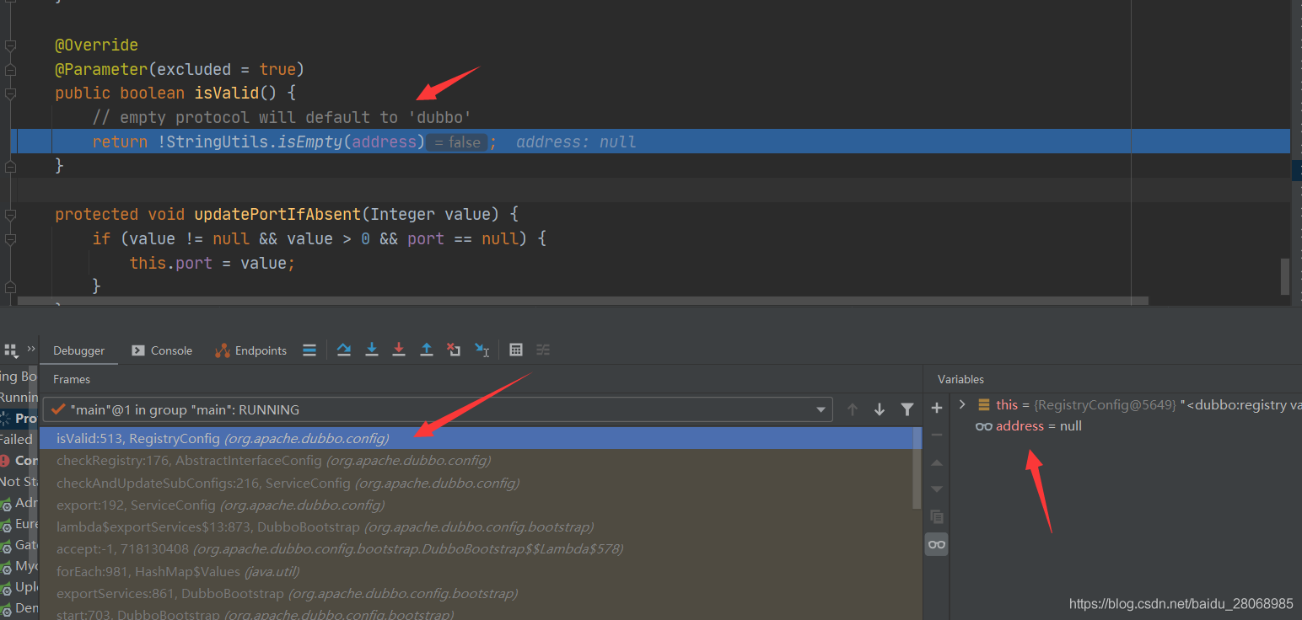This screenshot has width=1302, height=620.
Task: Click the Run to Cursor icon
Action: pyautogui.click(x=482, y=350)
